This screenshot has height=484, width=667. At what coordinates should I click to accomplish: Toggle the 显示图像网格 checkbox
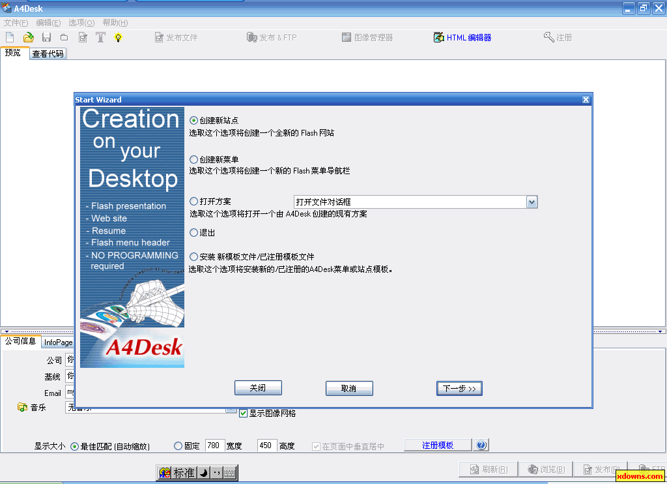coord(244,414)
